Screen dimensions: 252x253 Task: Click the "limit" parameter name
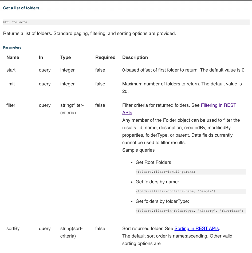point(11,84)
